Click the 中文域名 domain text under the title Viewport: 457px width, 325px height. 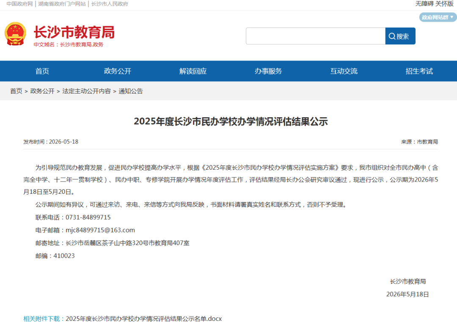[x=69, y=44]
